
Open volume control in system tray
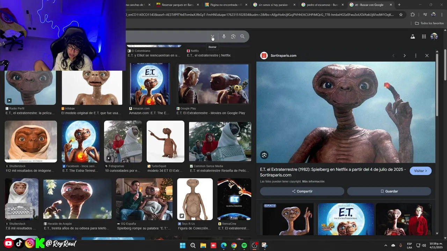pos(424,245)
